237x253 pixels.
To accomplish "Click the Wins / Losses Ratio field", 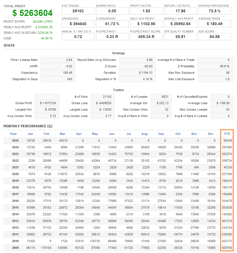I will coord(58,60).
